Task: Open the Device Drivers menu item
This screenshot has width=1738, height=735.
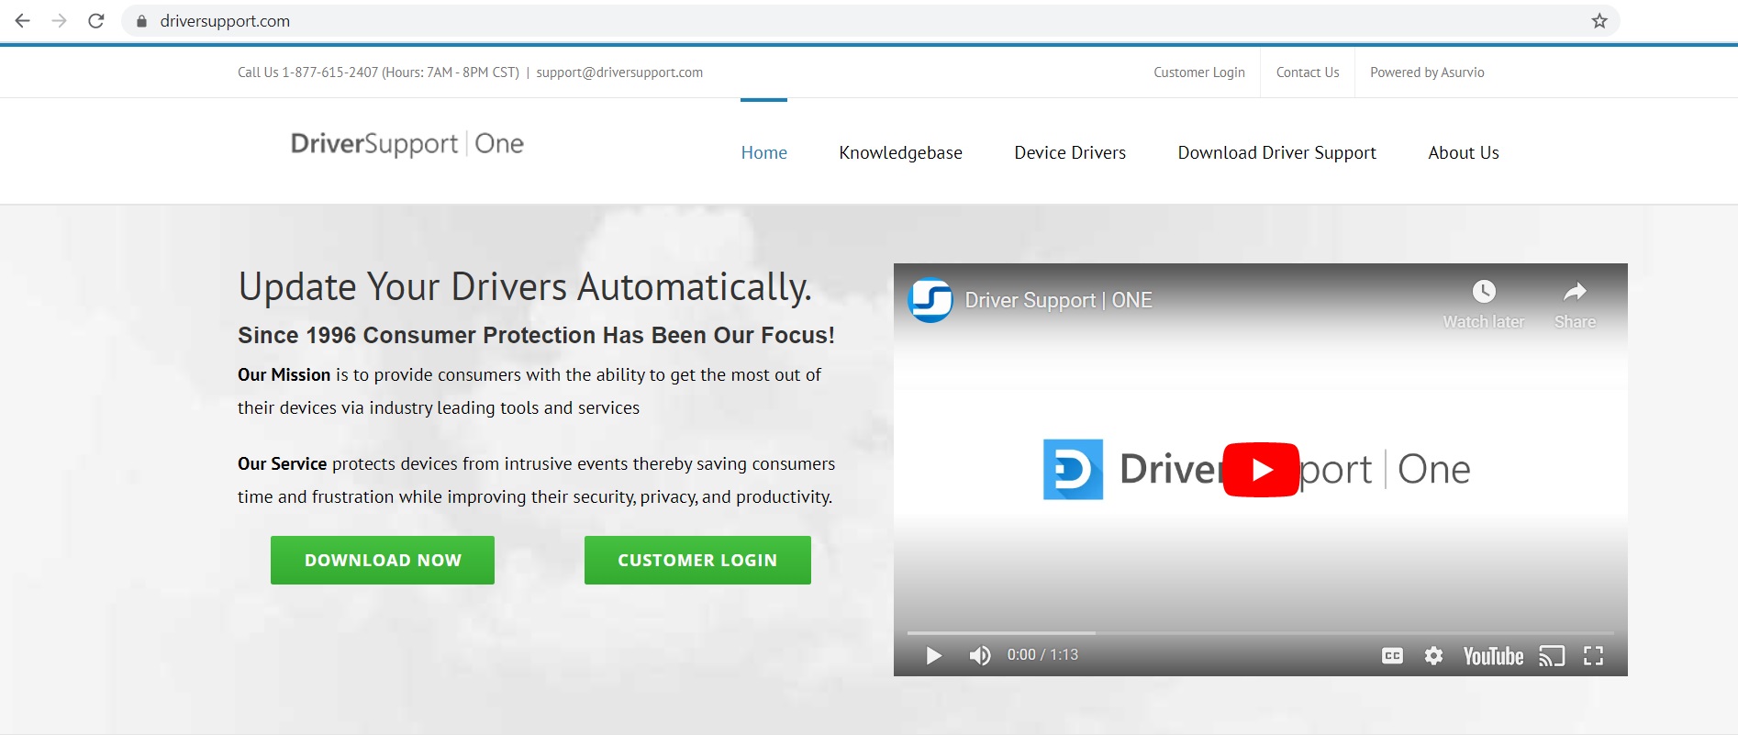Action: [1070, 152]
